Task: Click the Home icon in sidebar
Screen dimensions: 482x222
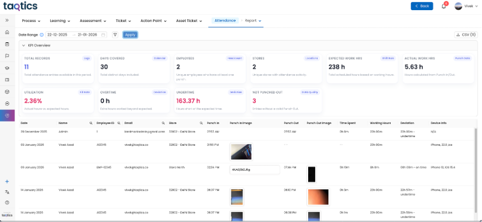Action: [x=7, y=32]
